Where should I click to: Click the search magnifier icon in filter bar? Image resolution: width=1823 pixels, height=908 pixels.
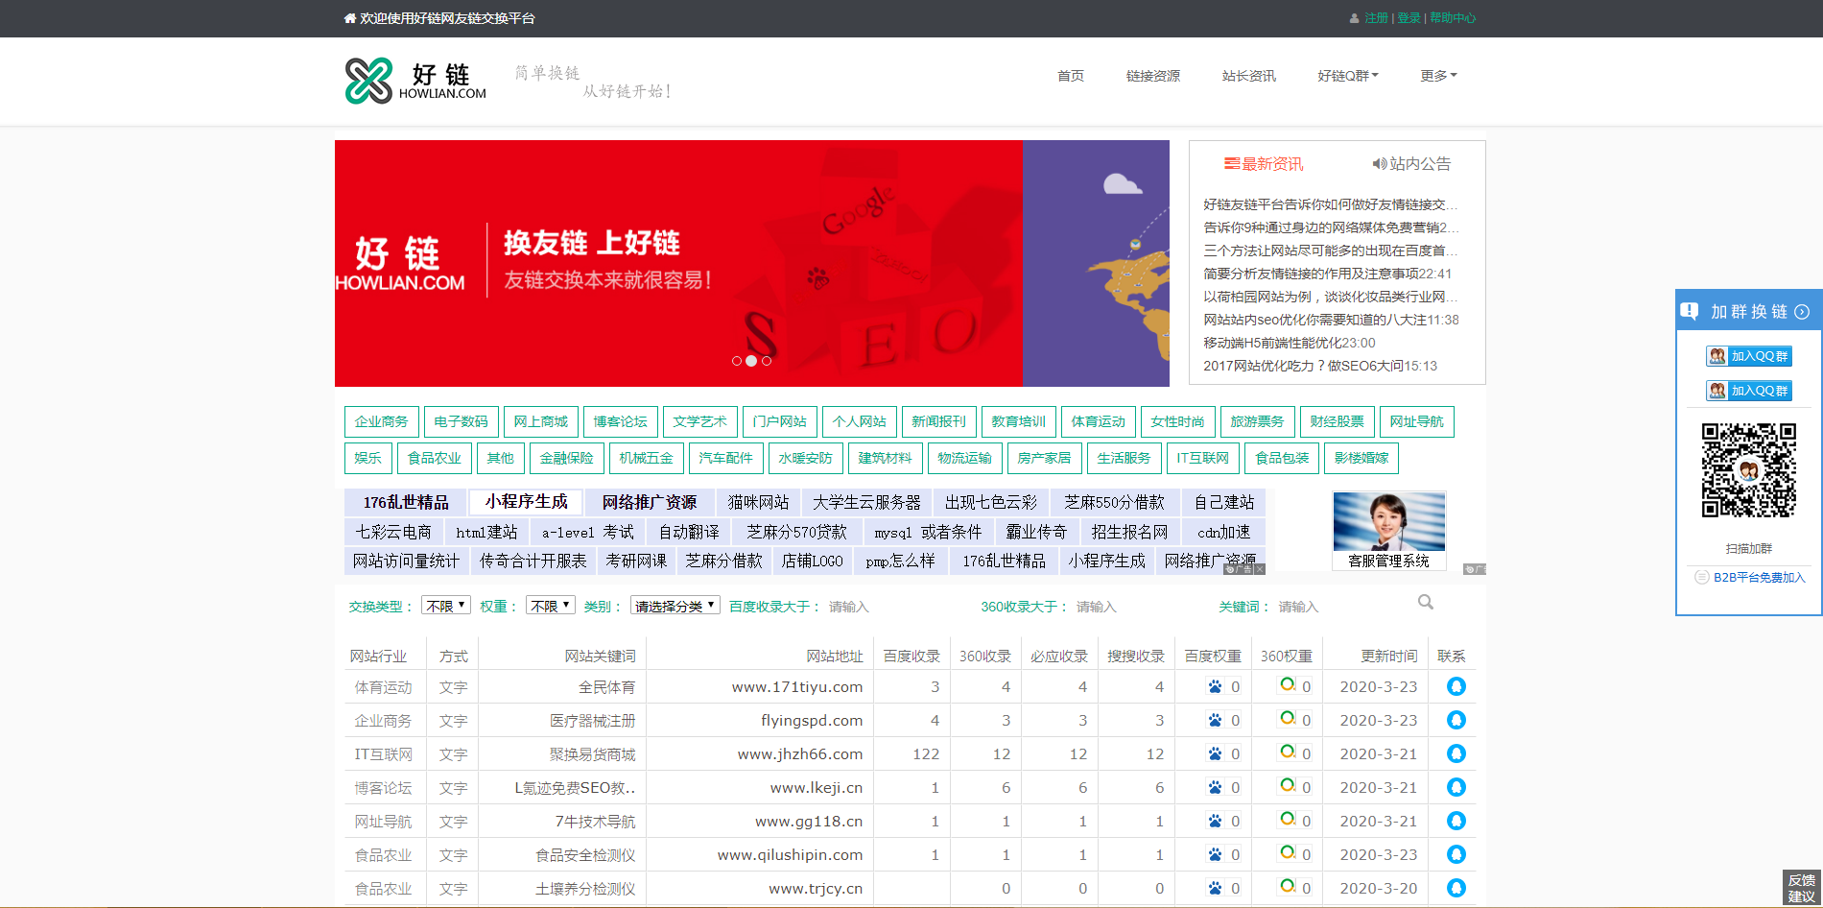pyautogui.click(x=1425, y=602)
